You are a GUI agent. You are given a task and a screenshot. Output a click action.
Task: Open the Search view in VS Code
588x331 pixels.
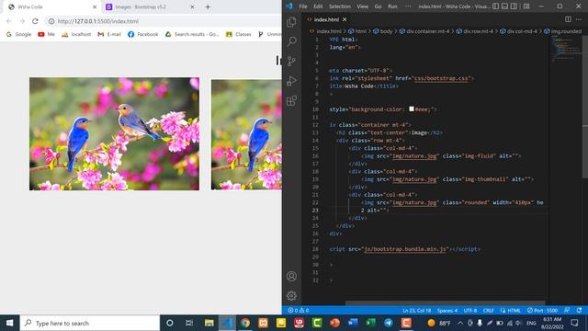(x=291, y=41)
